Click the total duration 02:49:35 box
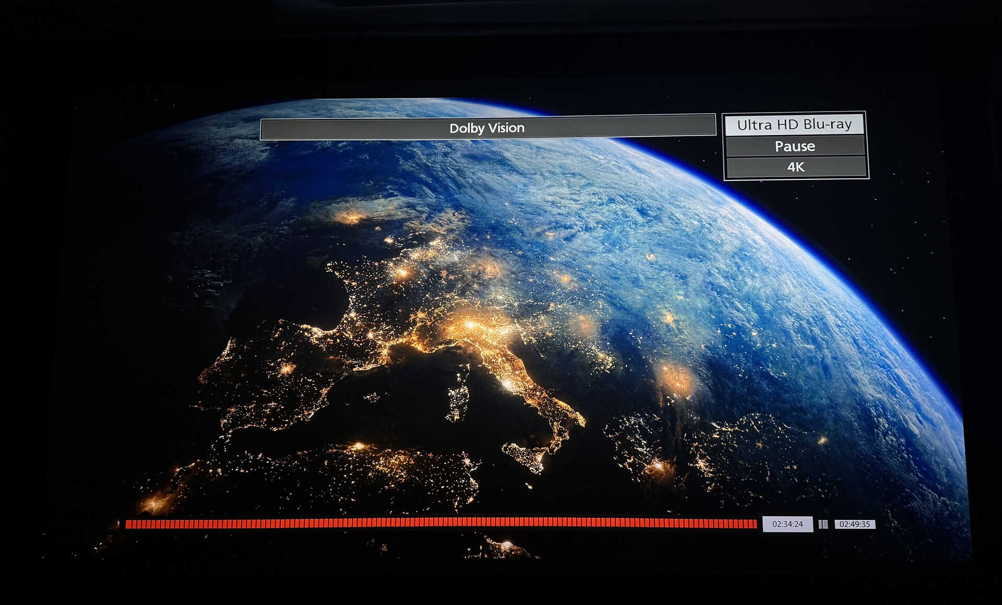 coord(854,524)
